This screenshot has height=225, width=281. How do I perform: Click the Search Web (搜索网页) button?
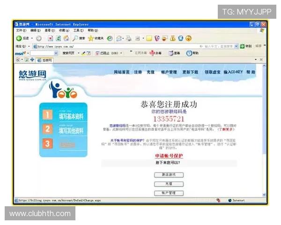pyautogui.click(x=68, y=53)
